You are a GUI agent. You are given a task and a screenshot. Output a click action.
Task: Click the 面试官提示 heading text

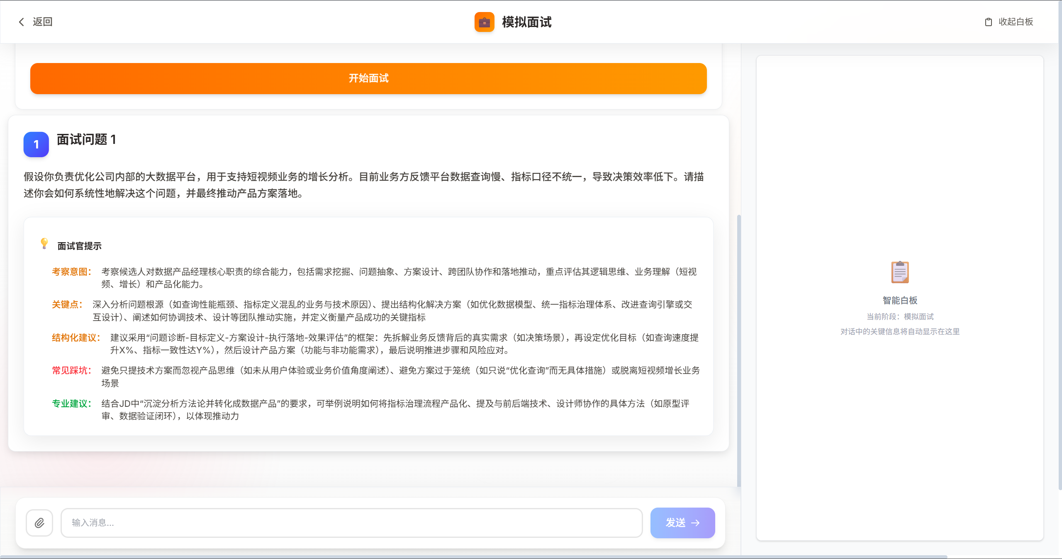(x=79, y=246)
